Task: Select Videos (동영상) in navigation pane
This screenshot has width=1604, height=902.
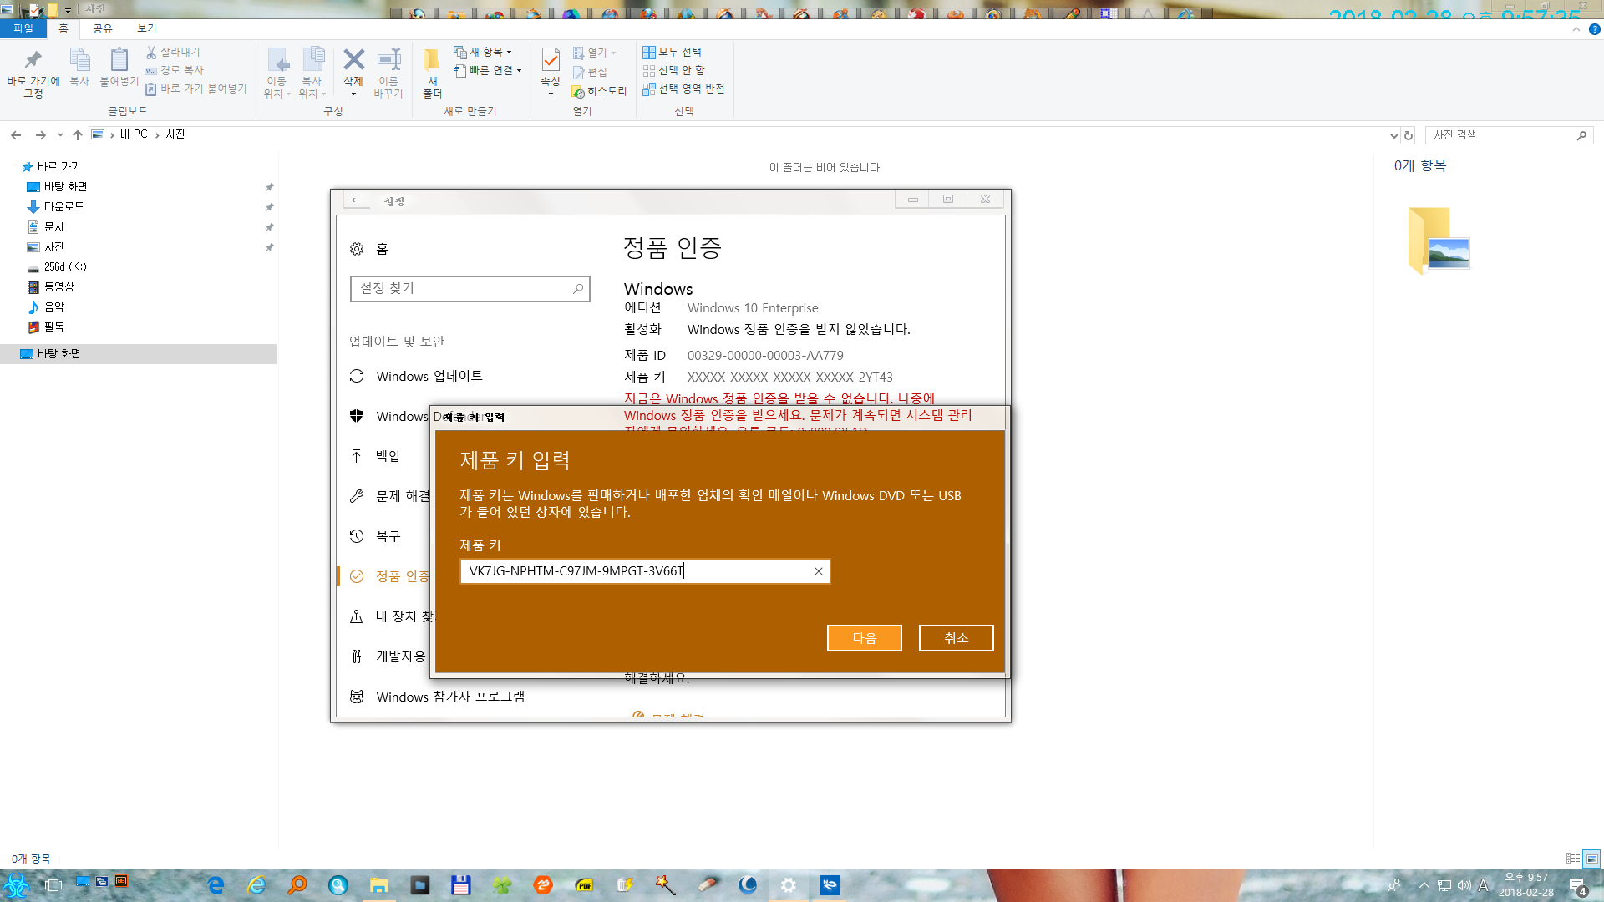Action: (x=51, y=287)
